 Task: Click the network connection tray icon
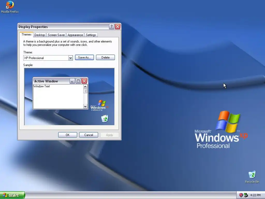click(x=246, y=195)
